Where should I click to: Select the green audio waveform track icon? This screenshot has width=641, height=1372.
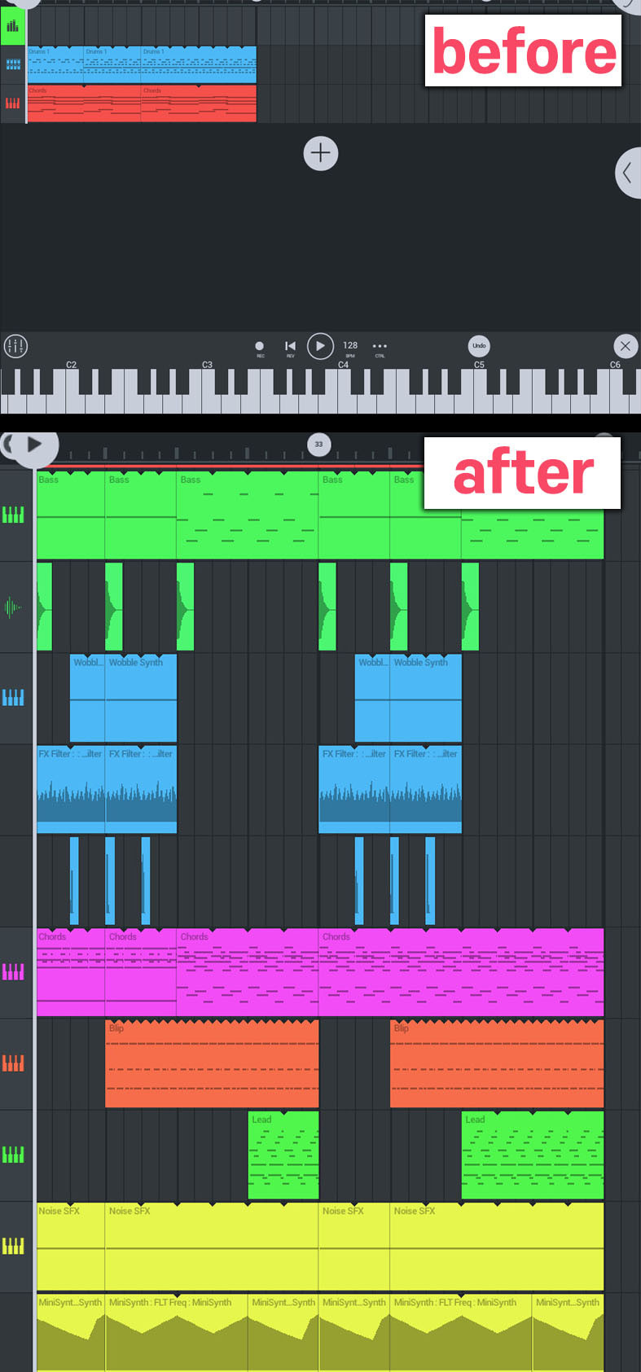pos(13,607)
